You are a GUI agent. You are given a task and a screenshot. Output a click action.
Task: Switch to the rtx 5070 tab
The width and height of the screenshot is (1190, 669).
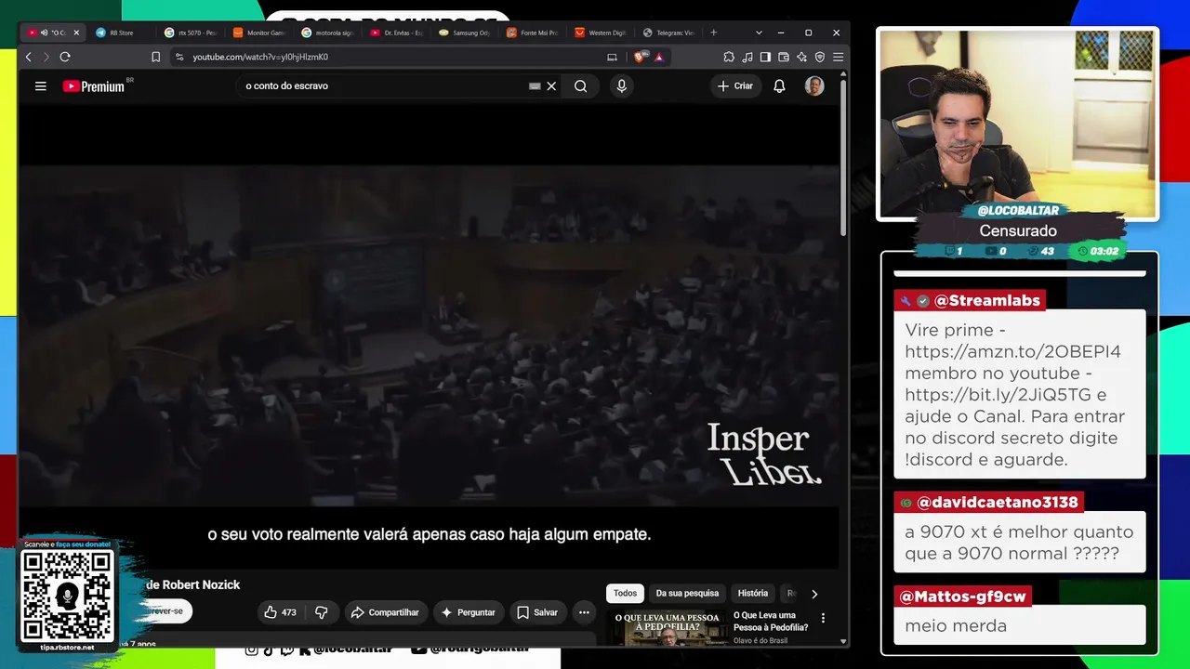coord(191,33)
